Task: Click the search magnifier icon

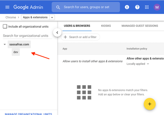Action: 58,7
